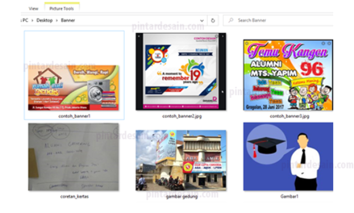354x213 pixels.
Task: Open the Picture Tools tab
Action: [x=62, y=8]
